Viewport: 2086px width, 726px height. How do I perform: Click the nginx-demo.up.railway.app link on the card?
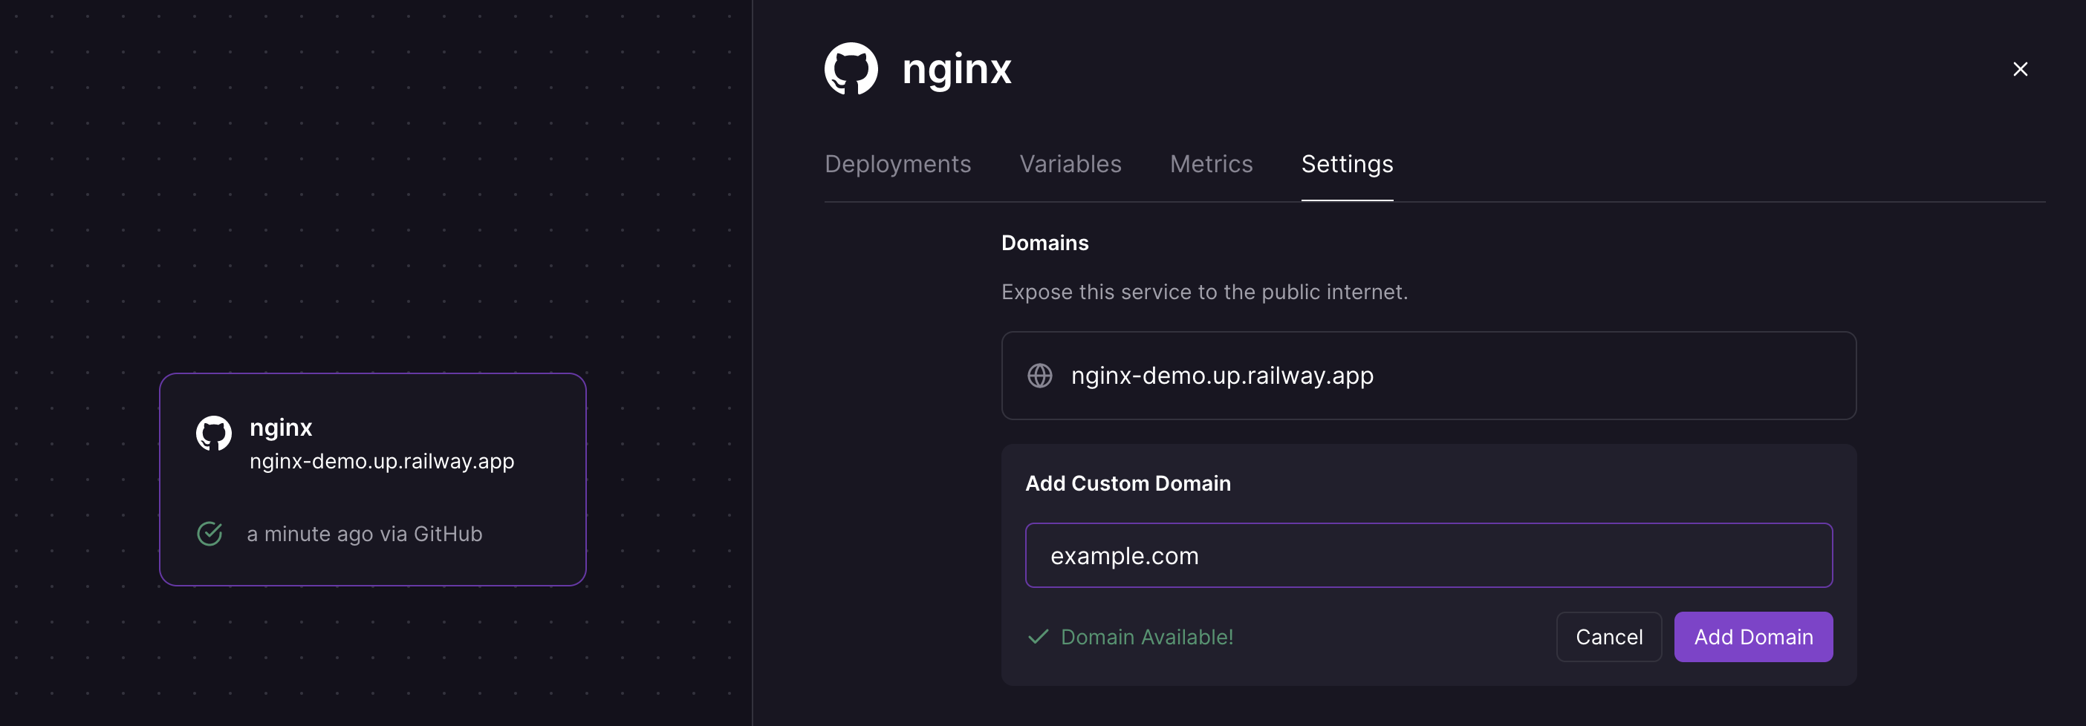click(x=381, y=461)
